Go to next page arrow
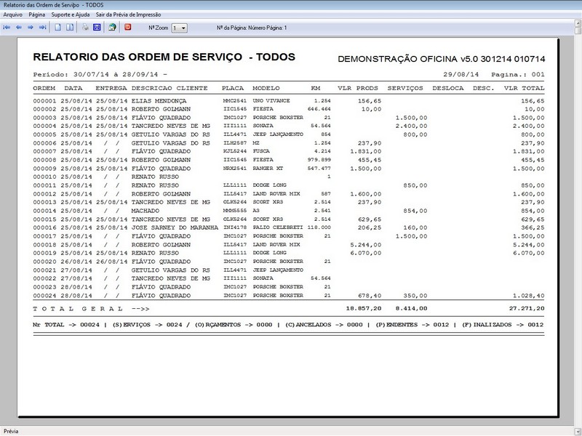The image size is (582, 436). click(x=31, y=28)
